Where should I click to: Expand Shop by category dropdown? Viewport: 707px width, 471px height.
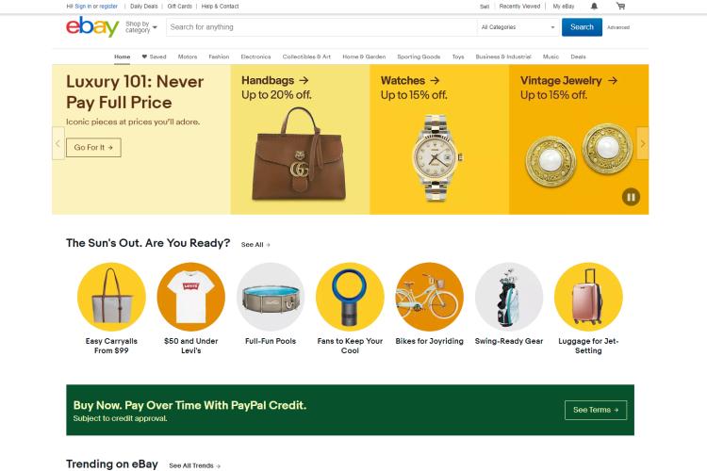[141, 27]
